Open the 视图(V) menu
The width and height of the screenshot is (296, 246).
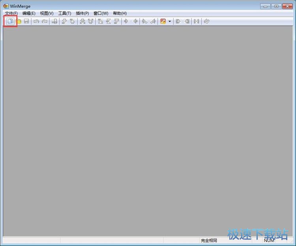(47, 13)
